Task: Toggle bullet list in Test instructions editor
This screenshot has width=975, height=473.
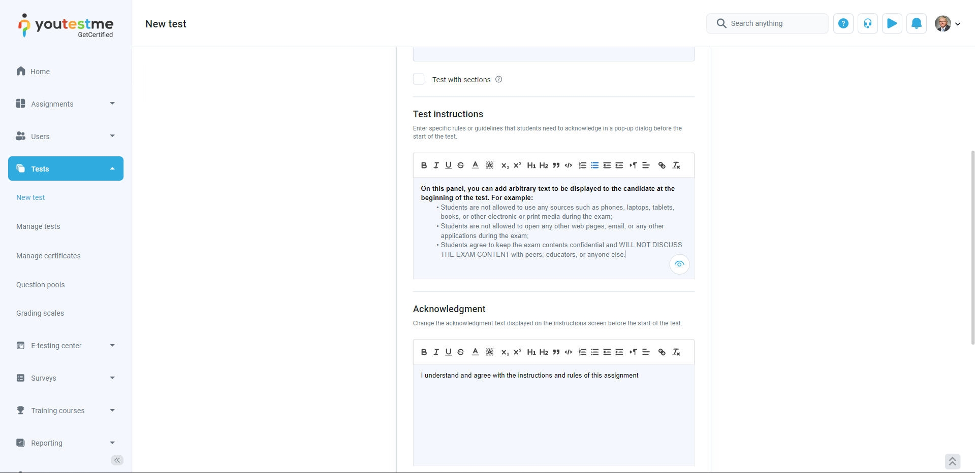Action: [594, 165]
